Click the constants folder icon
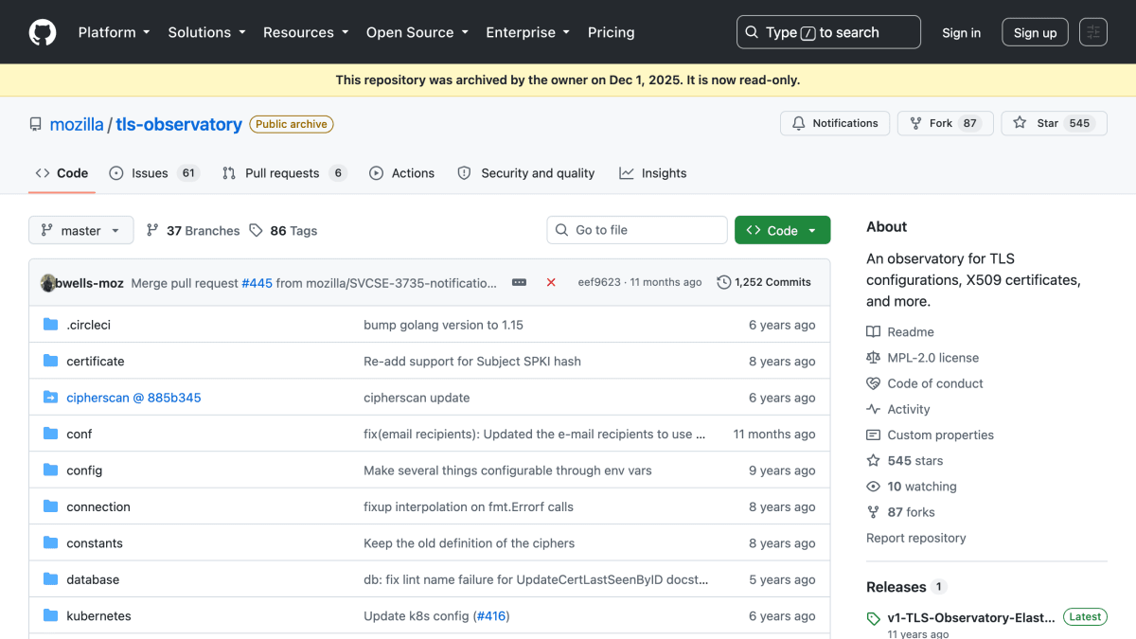This screenshot has height=639, width=1136. point(50,543)
